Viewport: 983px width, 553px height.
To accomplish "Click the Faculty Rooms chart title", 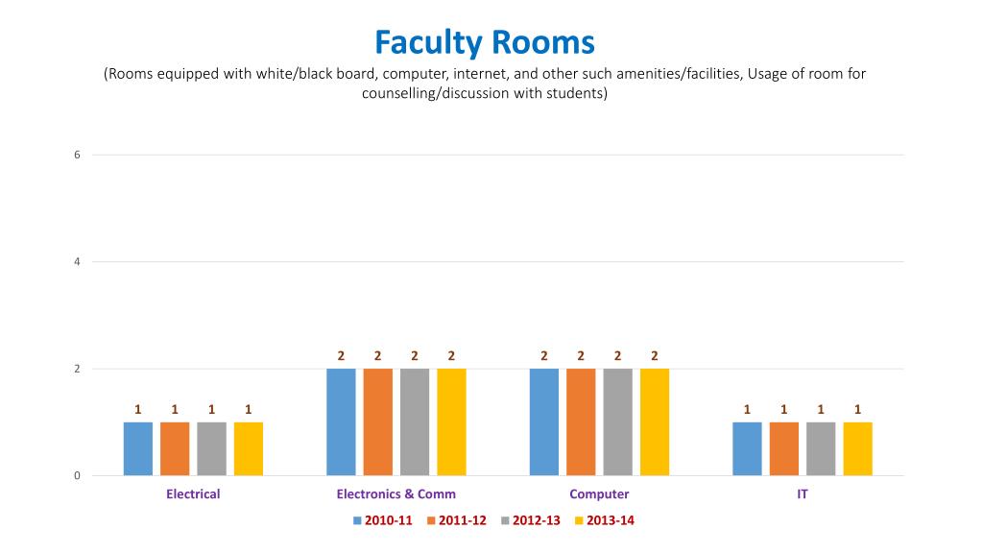I will pos(485,43).
